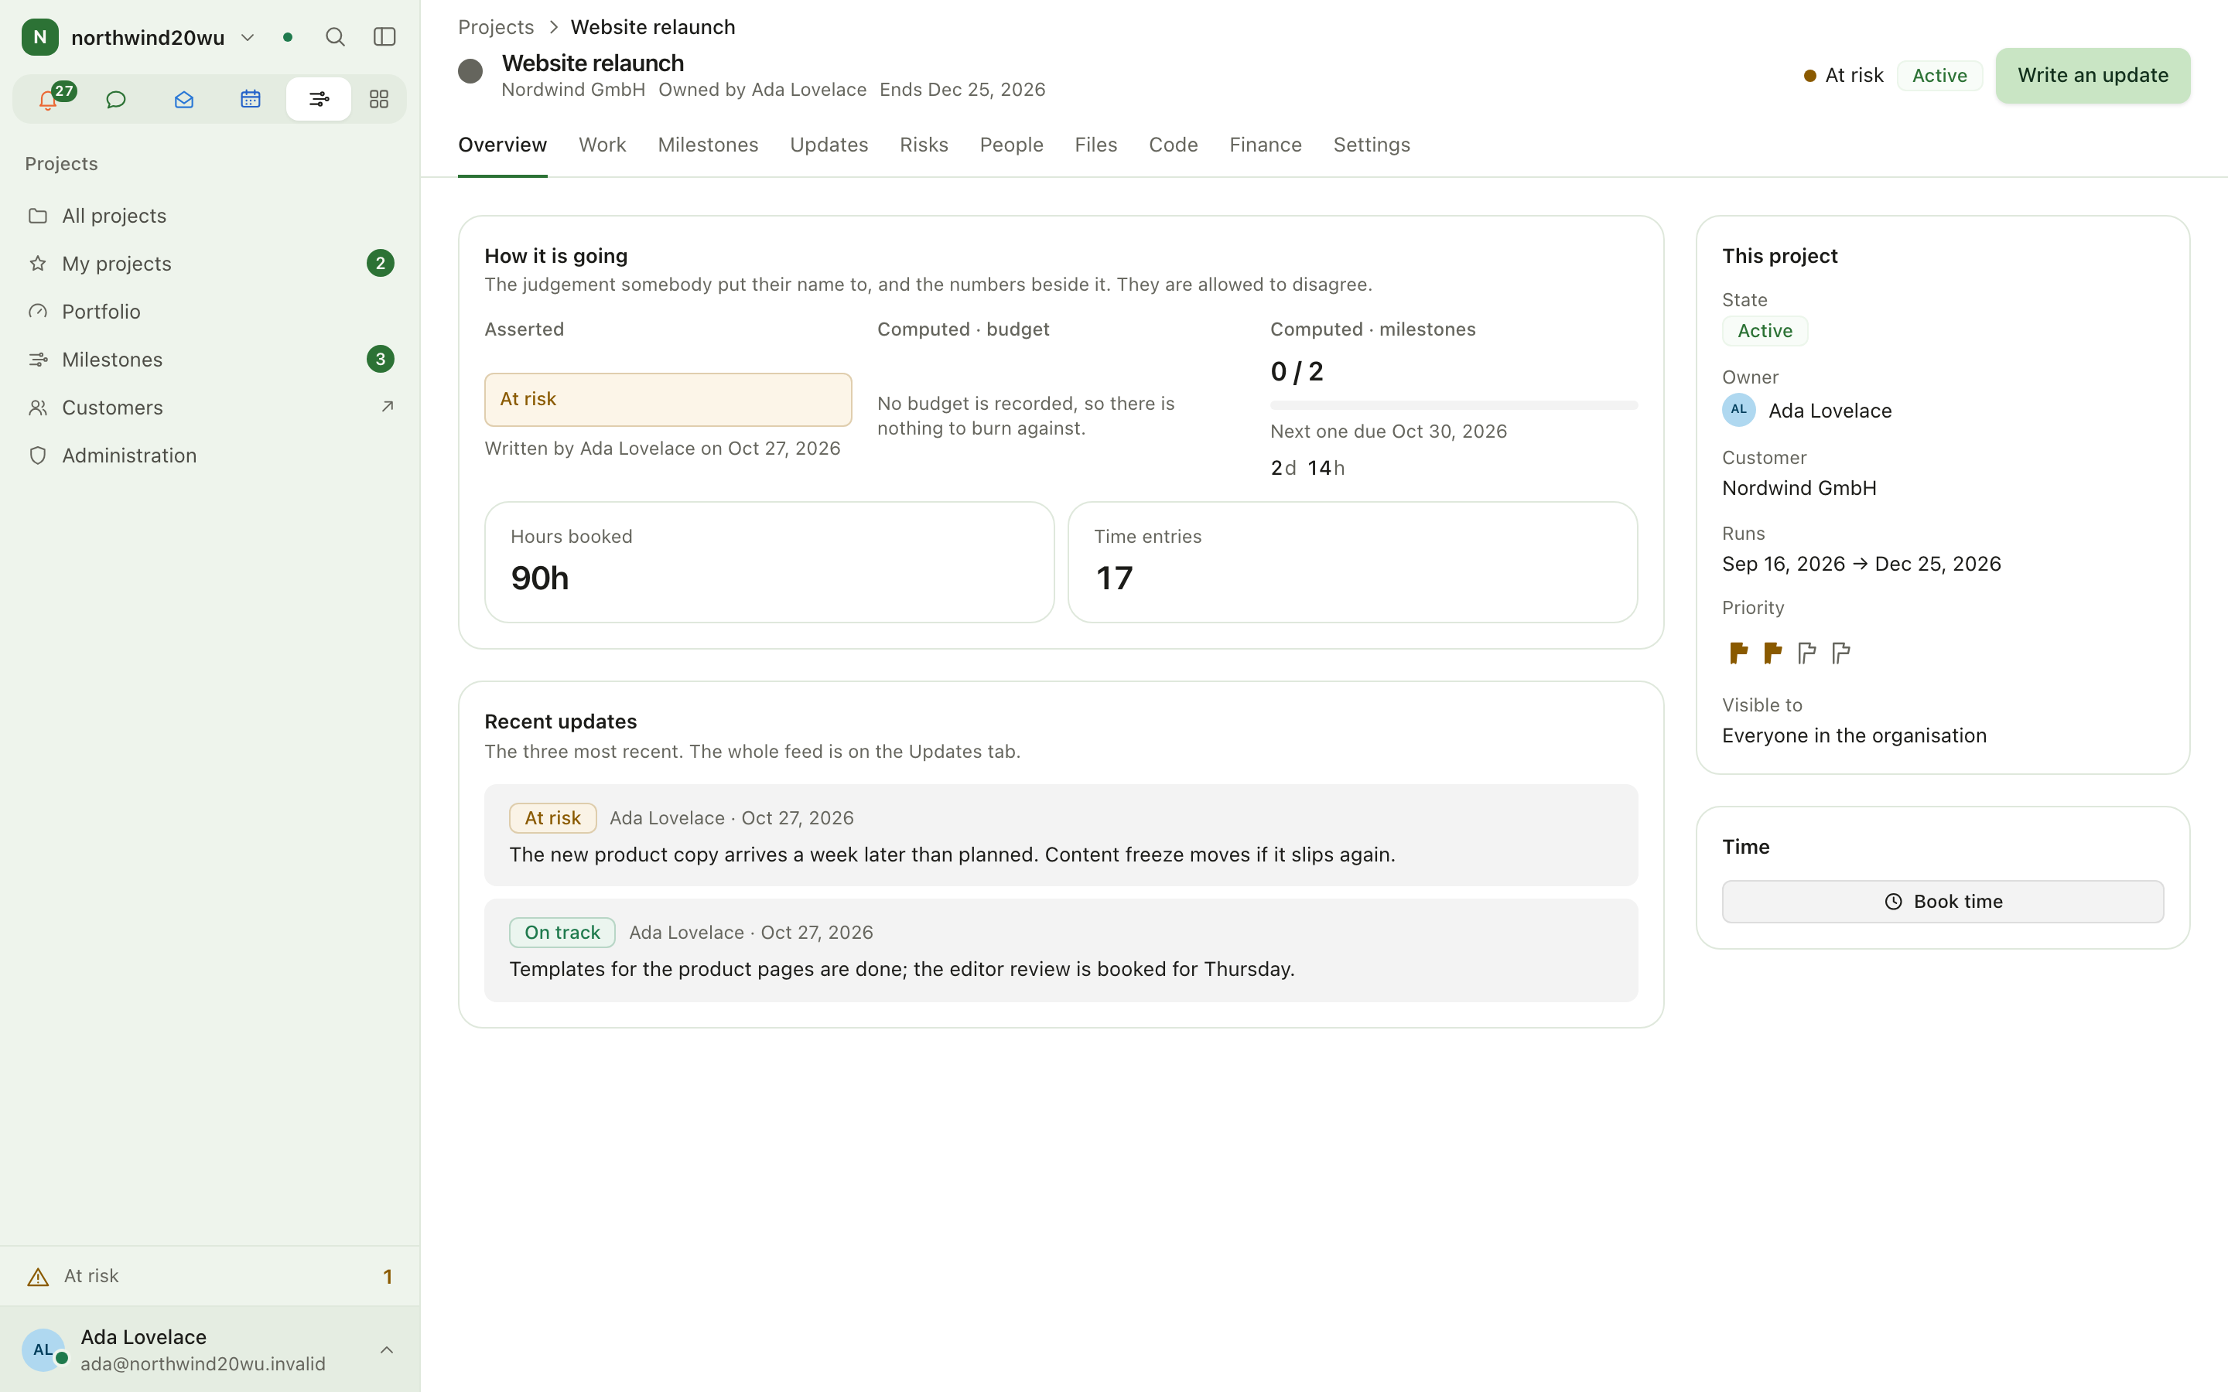Switch to the People tab
Viewport: 2228px width, 1392px height.
(1011, 145)
